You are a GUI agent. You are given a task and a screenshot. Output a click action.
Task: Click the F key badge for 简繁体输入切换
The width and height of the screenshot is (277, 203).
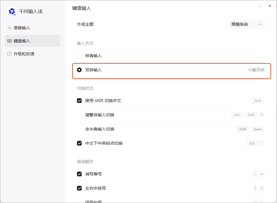click(262, 115)
